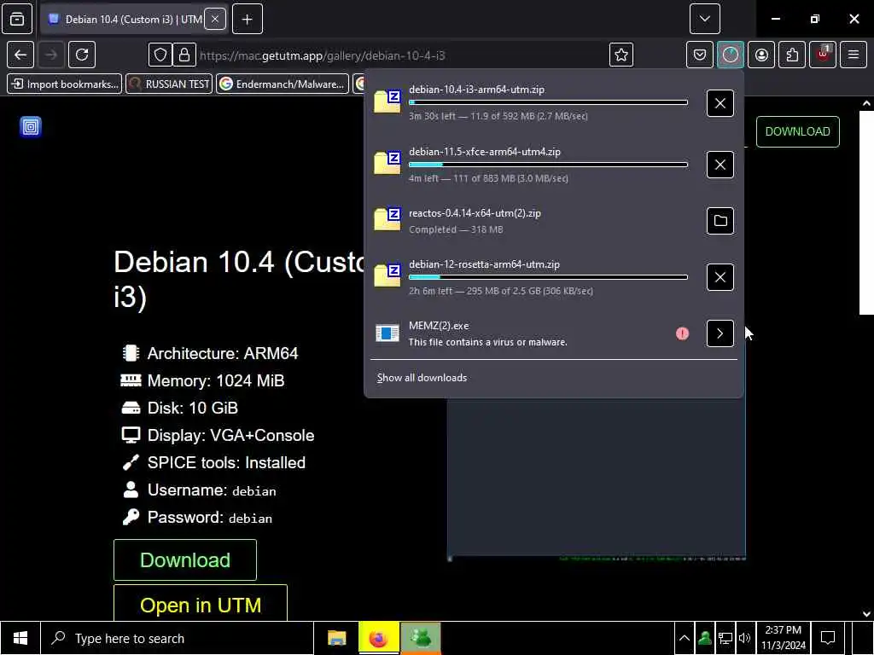
Task: Expand the list all tabs dropdown
Action: 704,19
